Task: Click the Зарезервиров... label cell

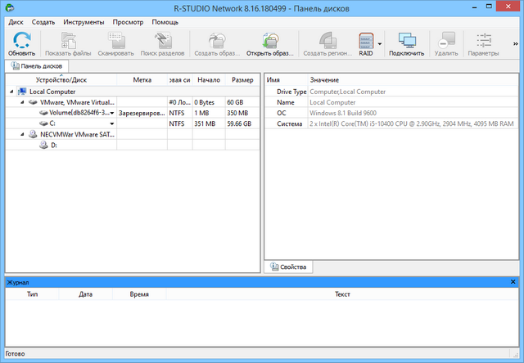Action: [142, 113]
